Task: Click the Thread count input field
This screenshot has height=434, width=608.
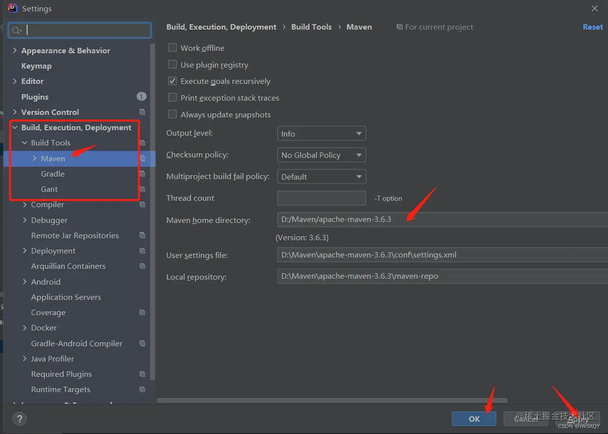Action: click(321, 198)
